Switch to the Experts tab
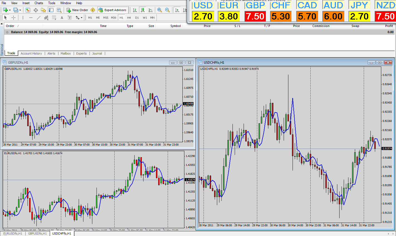Screen dimensions: 396x236 [81, 53]
